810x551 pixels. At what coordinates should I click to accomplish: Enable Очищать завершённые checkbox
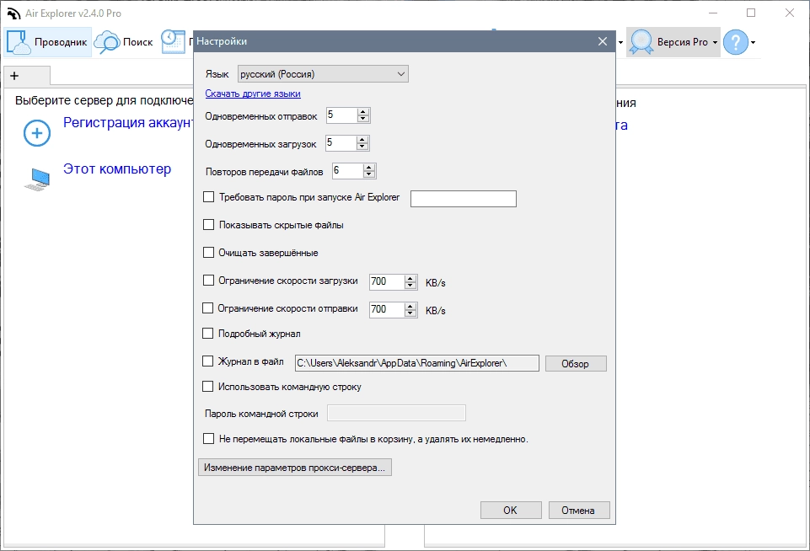[x=209, y=253]
